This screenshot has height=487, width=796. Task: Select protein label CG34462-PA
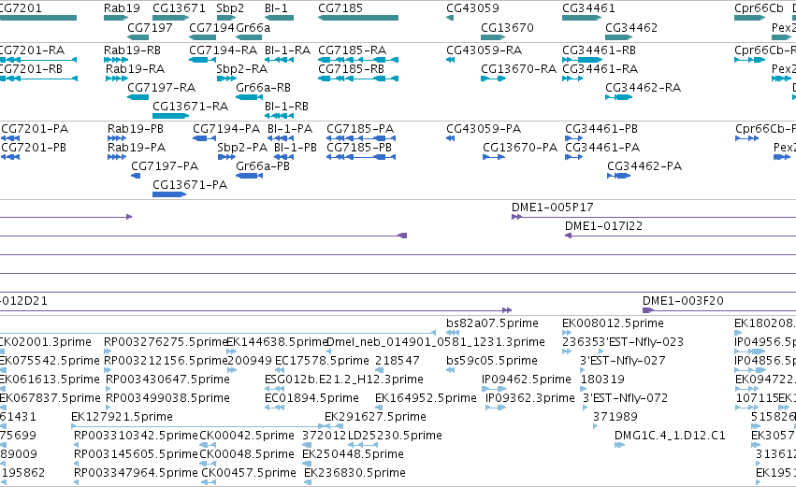[644, 166]
